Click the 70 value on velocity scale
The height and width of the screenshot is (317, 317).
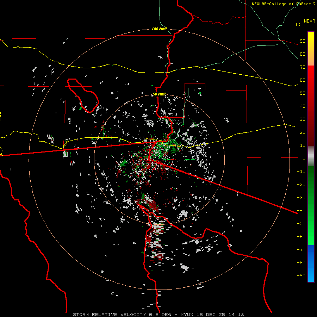click(x=303, y=67)
